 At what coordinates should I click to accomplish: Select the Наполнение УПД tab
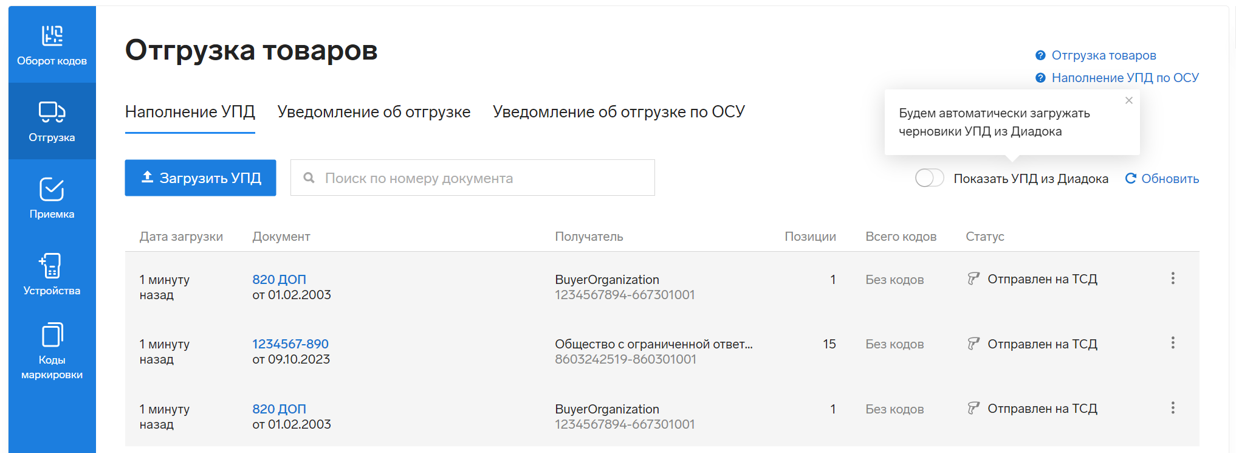pos(190,112)
